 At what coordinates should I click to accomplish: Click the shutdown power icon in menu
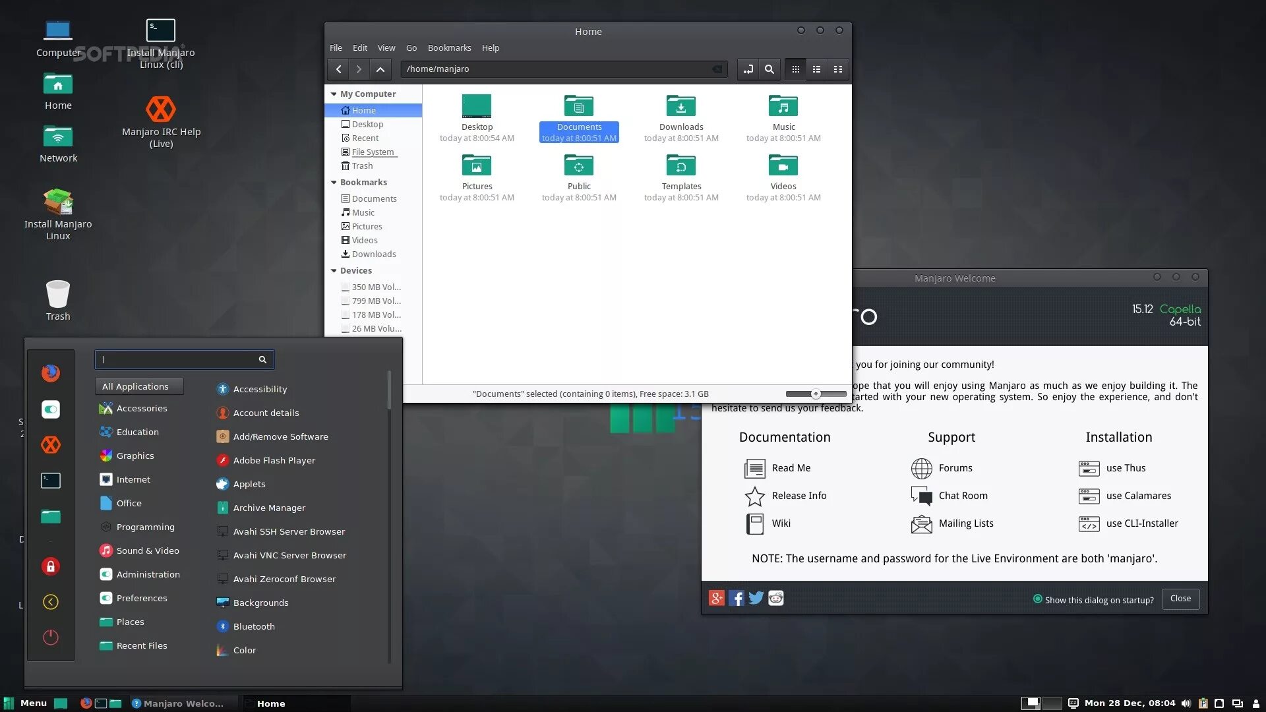(x=51, y=637)
